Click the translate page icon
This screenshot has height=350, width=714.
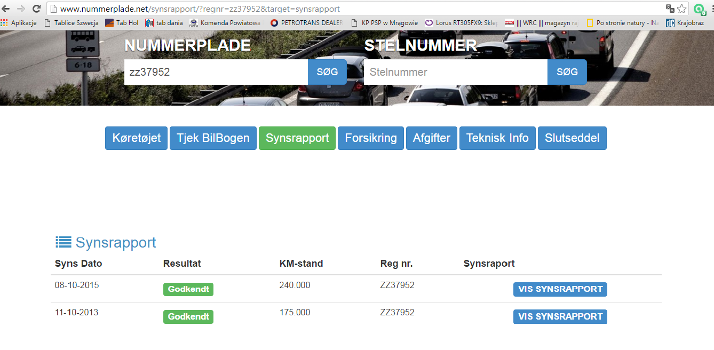[670, 9]
